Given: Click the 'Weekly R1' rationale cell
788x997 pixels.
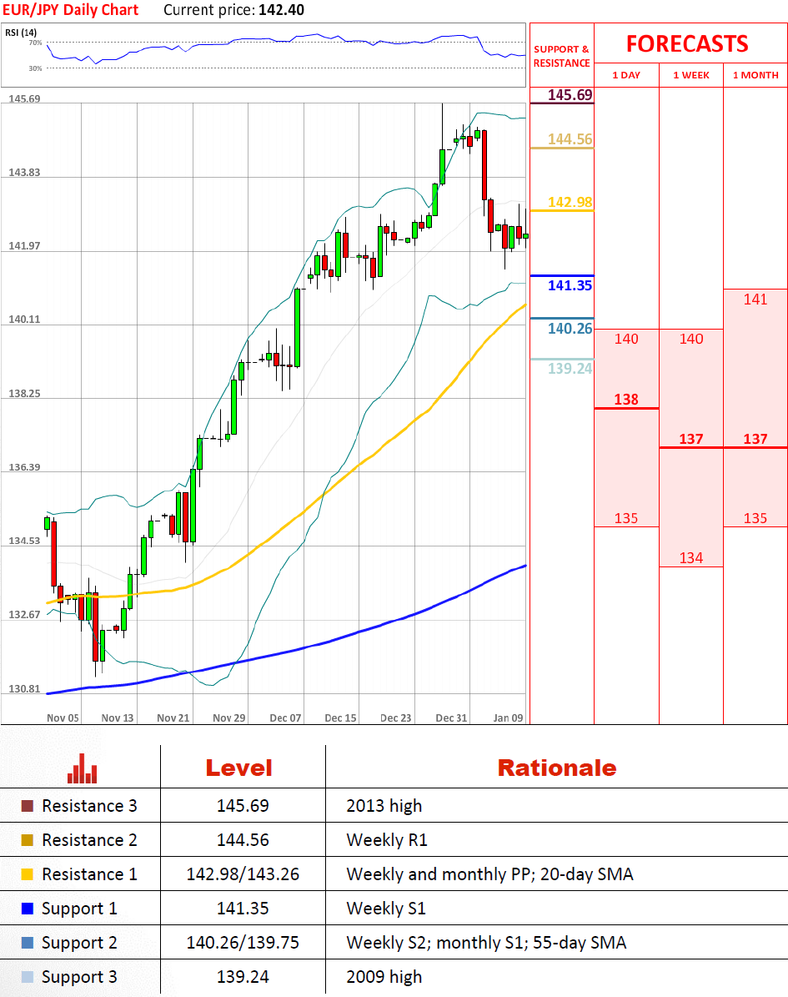Looking at the screenshot, I should coord(387,841).
